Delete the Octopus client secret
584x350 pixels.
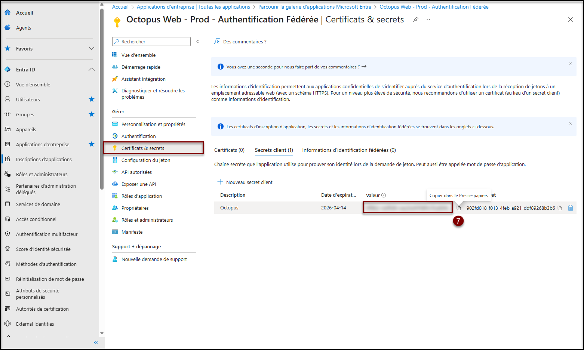(570, 208)
